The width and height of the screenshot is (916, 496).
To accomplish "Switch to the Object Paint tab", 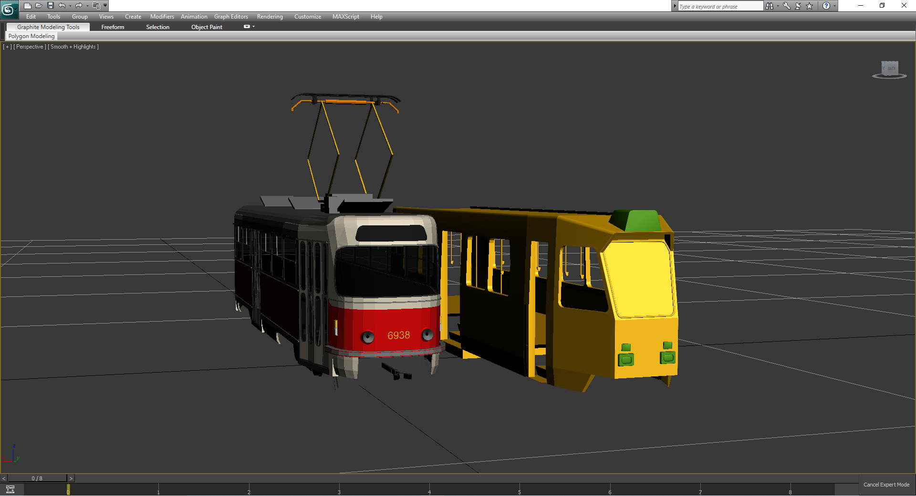I will click(207, 27).
